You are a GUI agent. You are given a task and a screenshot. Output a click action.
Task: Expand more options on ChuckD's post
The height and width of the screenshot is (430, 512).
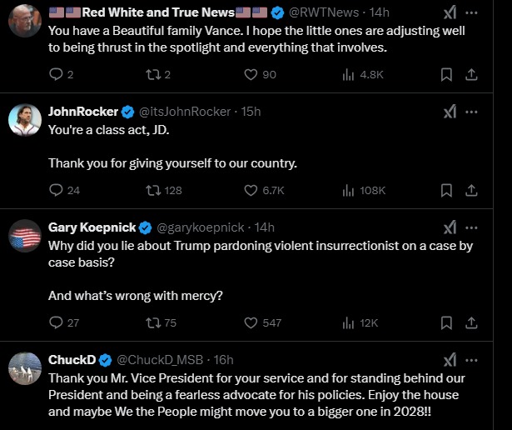(x=471, y=360)
